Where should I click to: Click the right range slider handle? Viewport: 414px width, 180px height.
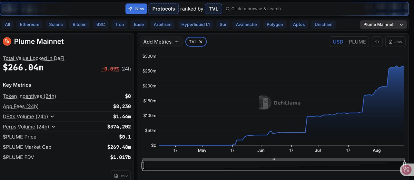tap(405, 166)
